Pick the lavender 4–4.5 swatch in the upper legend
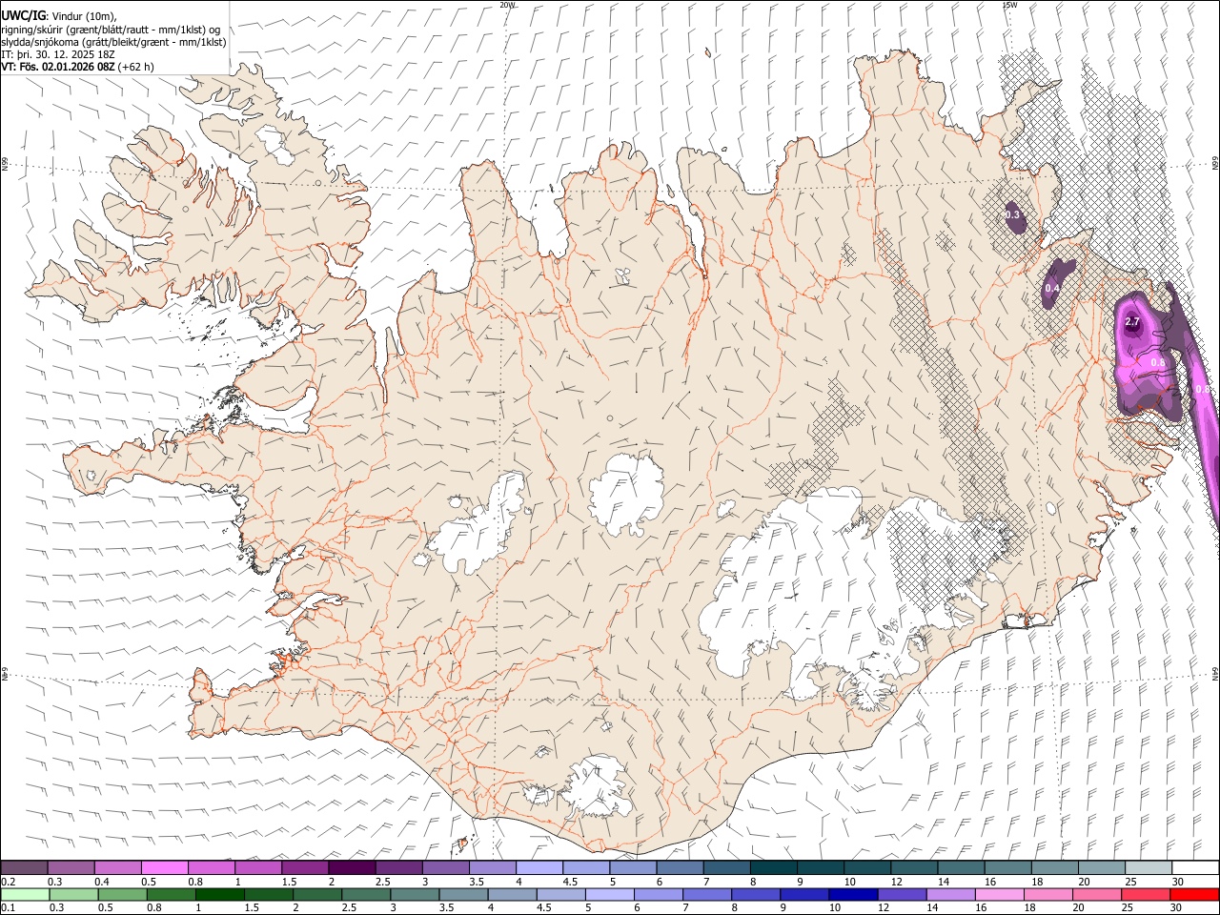1220x915 pixels. (539, 867)
